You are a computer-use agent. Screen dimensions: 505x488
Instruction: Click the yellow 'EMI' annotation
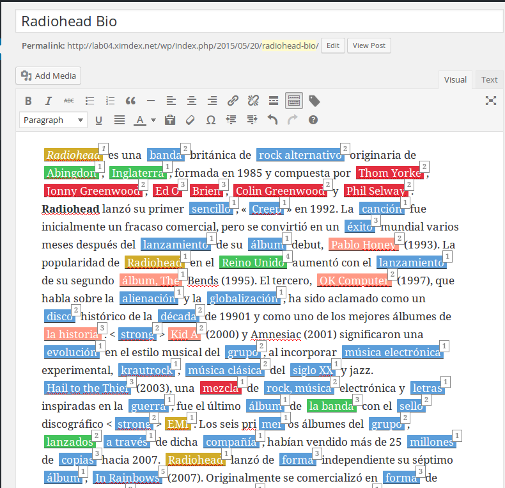[x=178, y=424]
